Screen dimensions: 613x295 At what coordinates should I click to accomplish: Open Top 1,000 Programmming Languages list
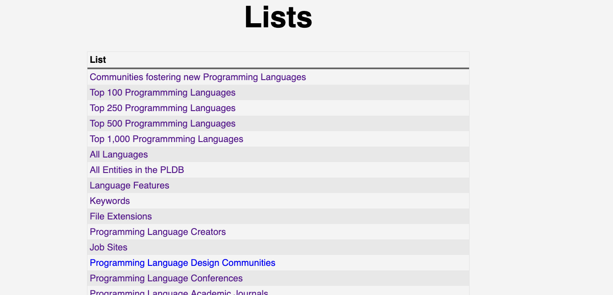coord(166,139)
